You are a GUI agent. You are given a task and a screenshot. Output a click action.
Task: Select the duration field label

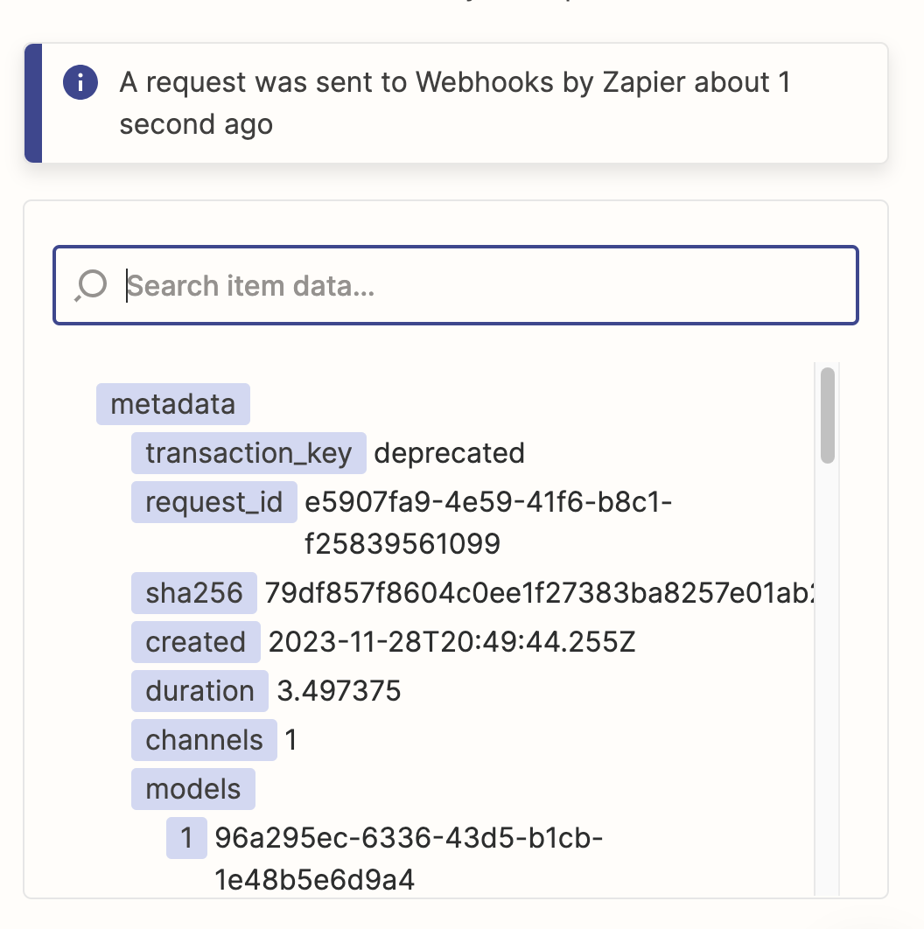tap(199, 691)
